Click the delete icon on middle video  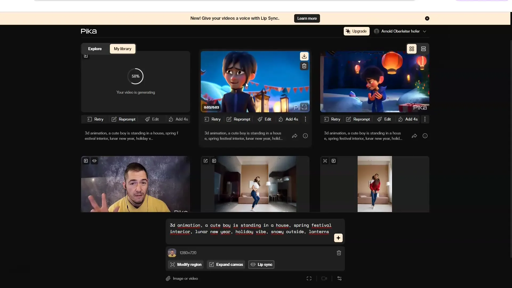[x=304, y=66]
